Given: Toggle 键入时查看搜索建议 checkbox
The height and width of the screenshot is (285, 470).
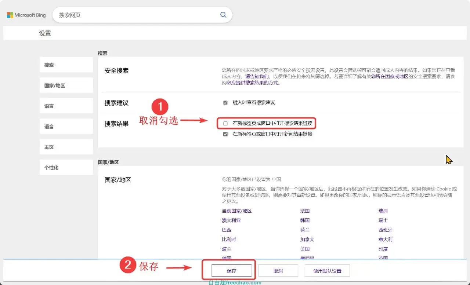Looking at the screenshot, I should pos(225,103).
